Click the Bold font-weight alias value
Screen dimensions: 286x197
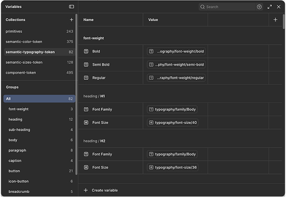[x=176, y=51]
